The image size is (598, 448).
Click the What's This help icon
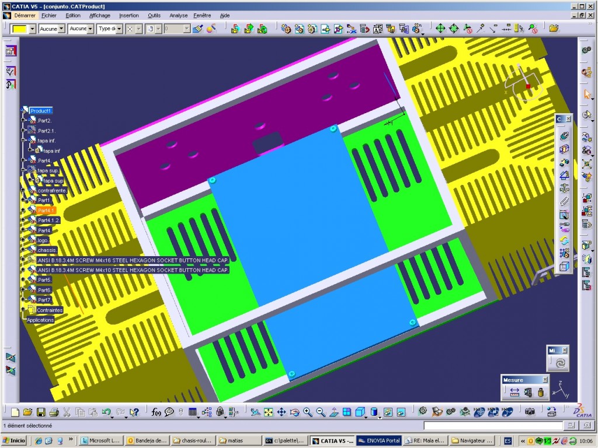point(134,412)
